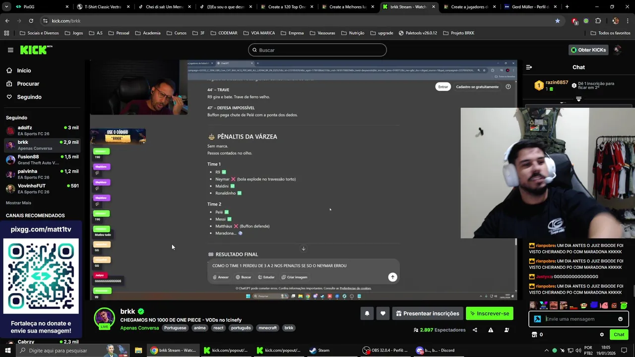Open adolfz channel in following list
The image size is (635, 357).
(x=42, y=130)
